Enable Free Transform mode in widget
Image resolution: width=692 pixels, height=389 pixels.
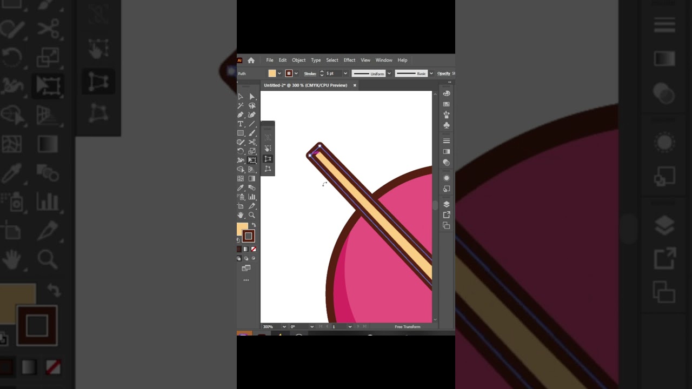click(268, 149)
